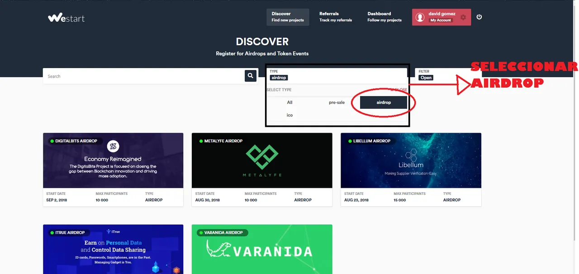Click start date SEP 2, 2018
This screenshot has height=274, width=579.
click(57, 200)
